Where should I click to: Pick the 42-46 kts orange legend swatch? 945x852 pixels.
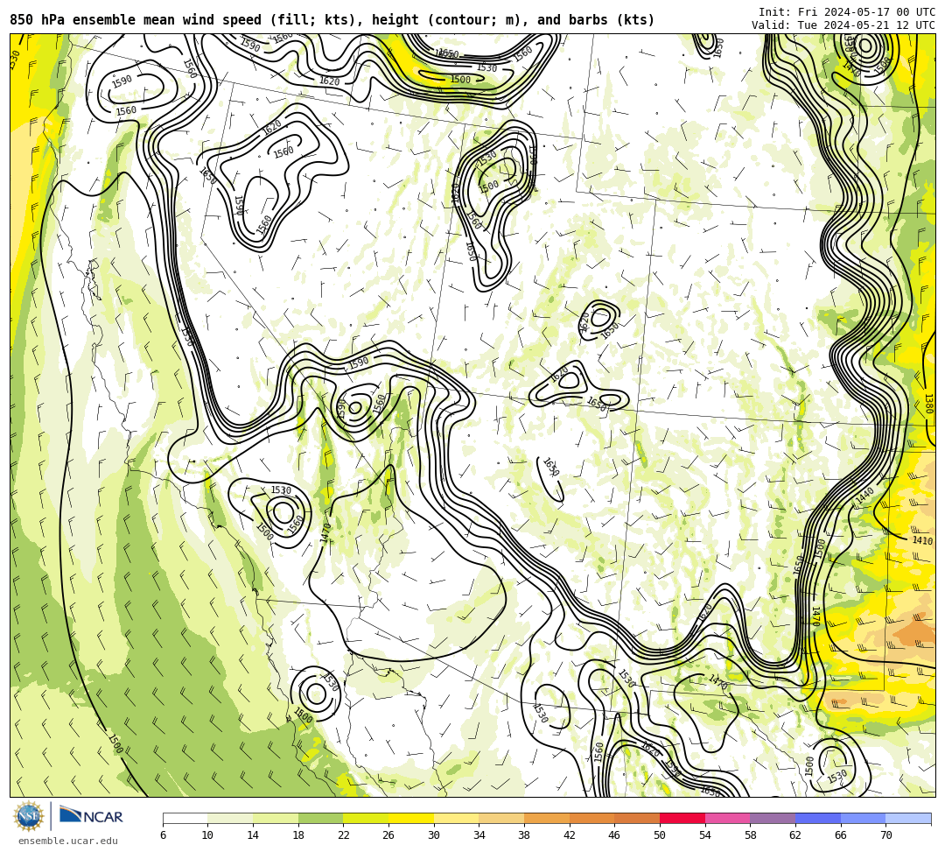point(591,818)
